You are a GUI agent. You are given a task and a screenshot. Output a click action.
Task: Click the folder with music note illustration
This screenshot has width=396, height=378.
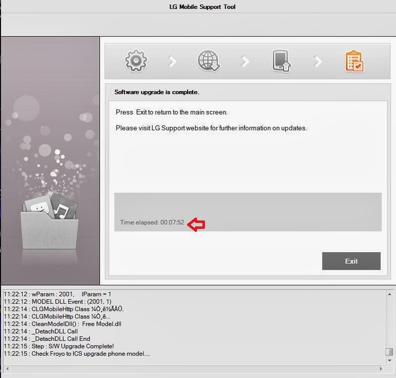pos(49,221)
